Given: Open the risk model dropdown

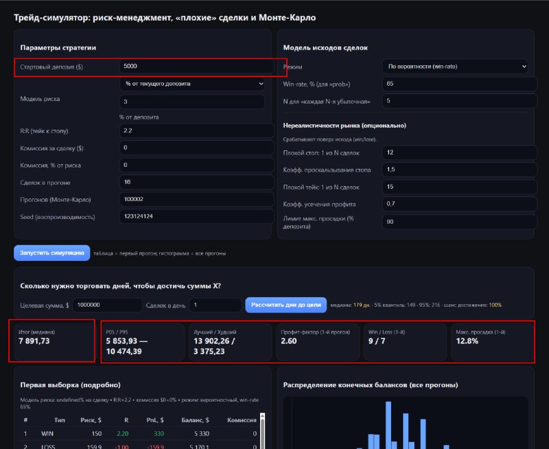Looking at the screenshot, I should 191,84.
